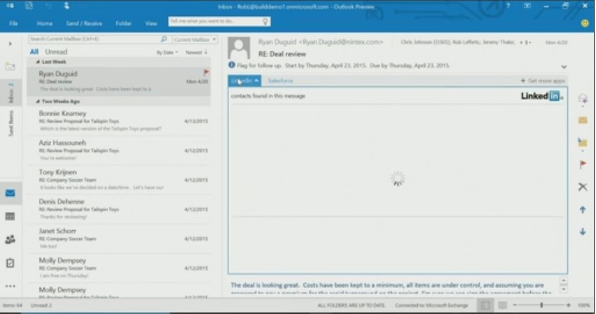Click the orange envelope icon in right strip

pyautogui.click(x=583, y=120)
